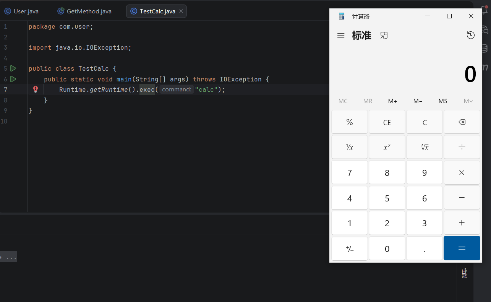Click the Calculator backspace key
The width and height of the screenshot is (491, 302).
[462, 122]
